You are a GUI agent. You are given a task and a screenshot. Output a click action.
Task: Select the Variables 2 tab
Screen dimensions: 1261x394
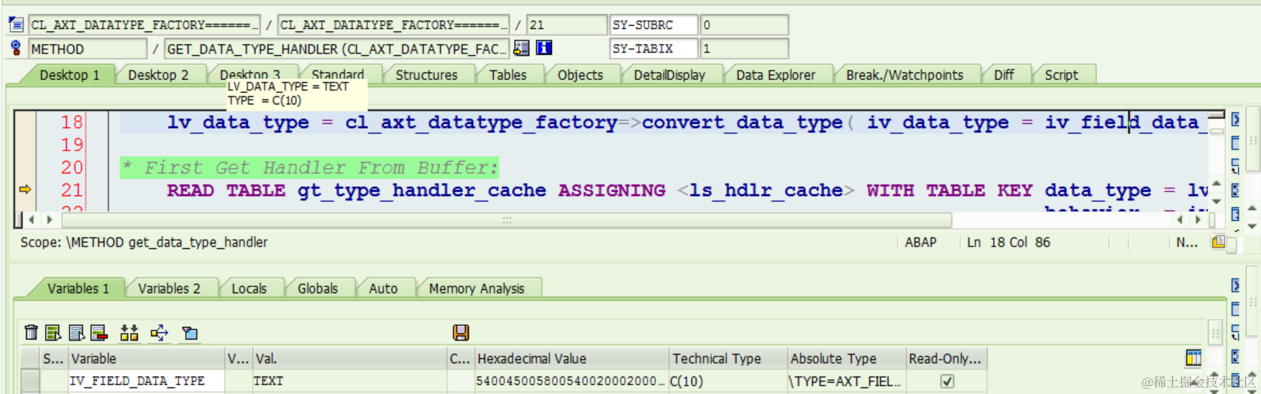click(x=169, y=288)
